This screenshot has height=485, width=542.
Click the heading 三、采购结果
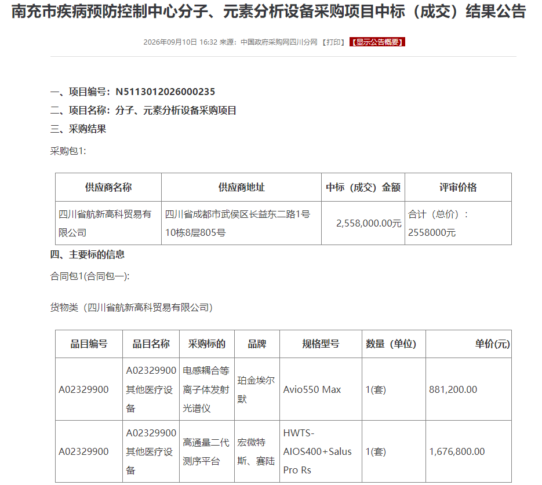tap(78, 129)
